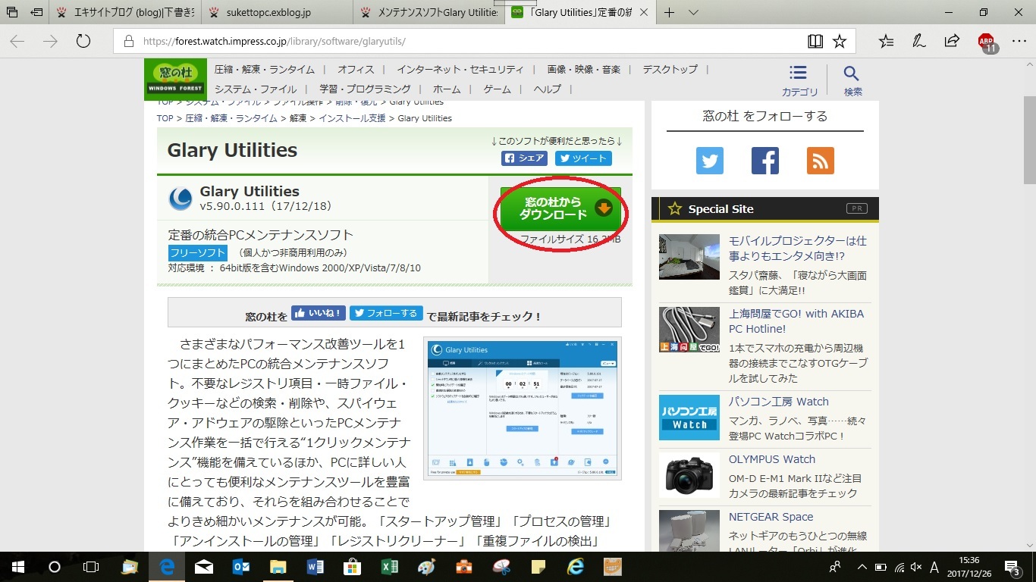Screen dimensions: 1036x582
Task: Open reading view book icon
Action: coord(815,42)
